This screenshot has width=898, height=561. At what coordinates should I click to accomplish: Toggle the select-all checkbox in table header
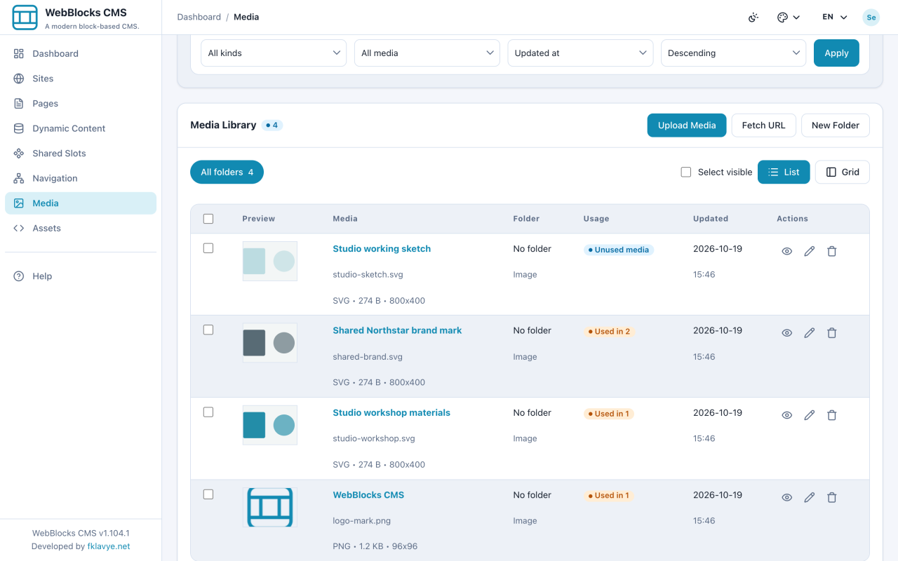click(208, 219)
